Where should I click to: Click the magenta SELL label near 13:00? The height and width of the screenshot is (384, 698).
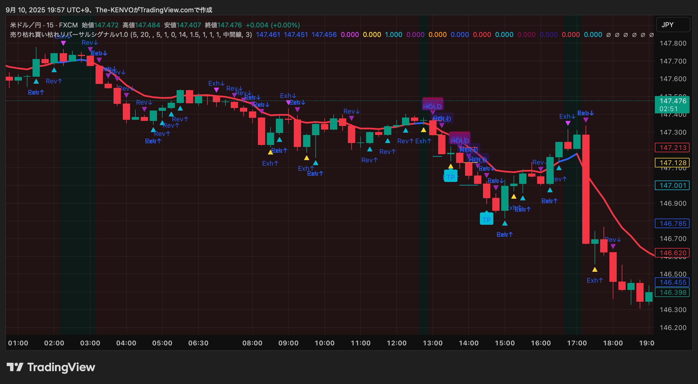(433, 103)
